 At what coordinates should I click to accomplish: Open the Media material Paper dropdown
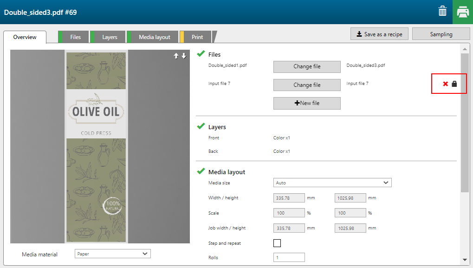pos(112,254)
